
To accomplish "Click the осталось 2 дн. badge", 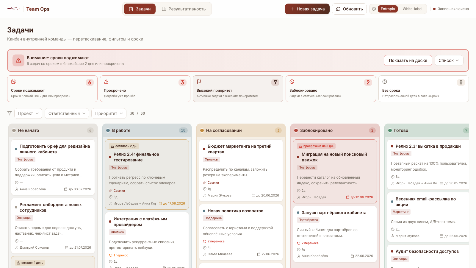I will pyautogui.click(x=124, y=146).
